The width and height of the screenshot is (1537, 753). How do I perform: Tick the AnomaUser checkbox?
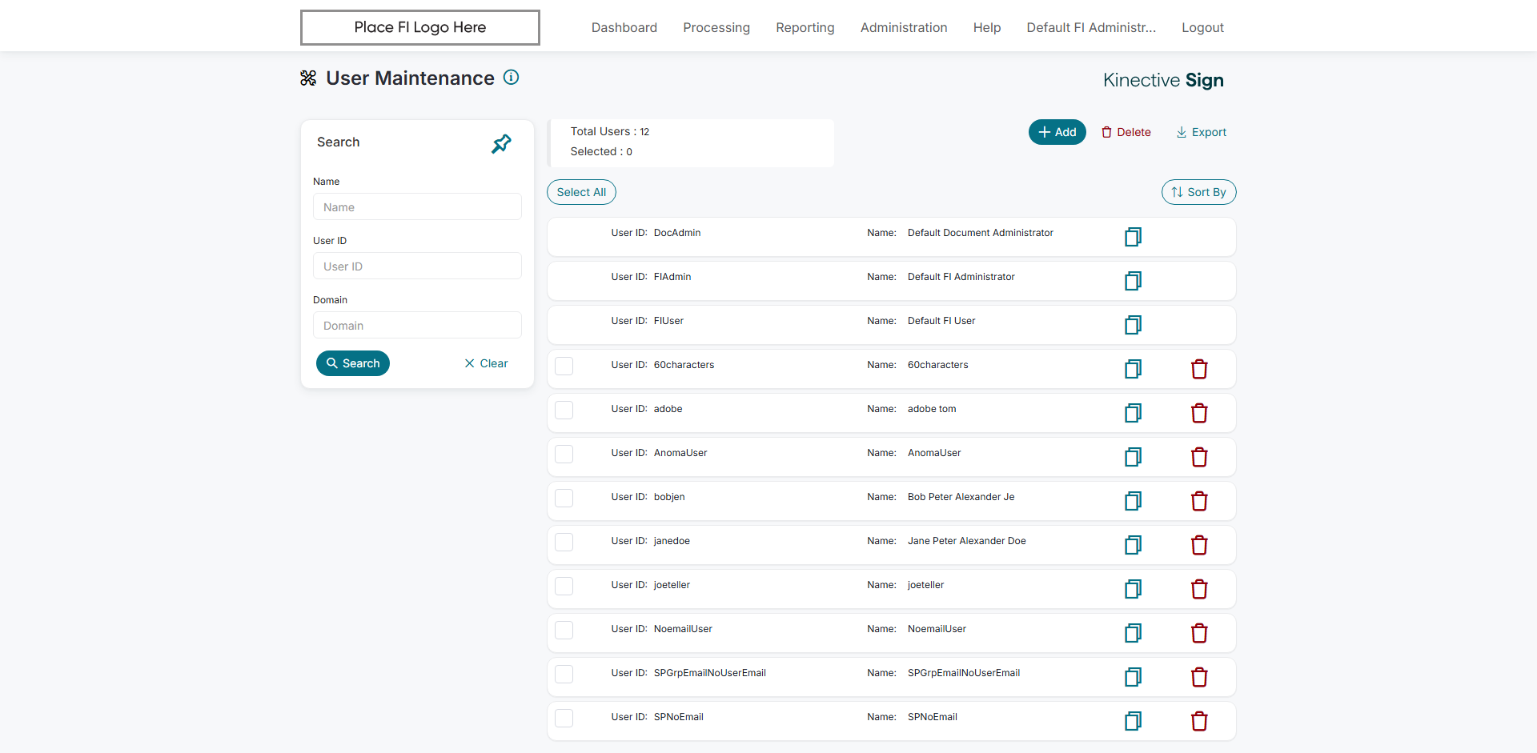click(x=564, y=454)
